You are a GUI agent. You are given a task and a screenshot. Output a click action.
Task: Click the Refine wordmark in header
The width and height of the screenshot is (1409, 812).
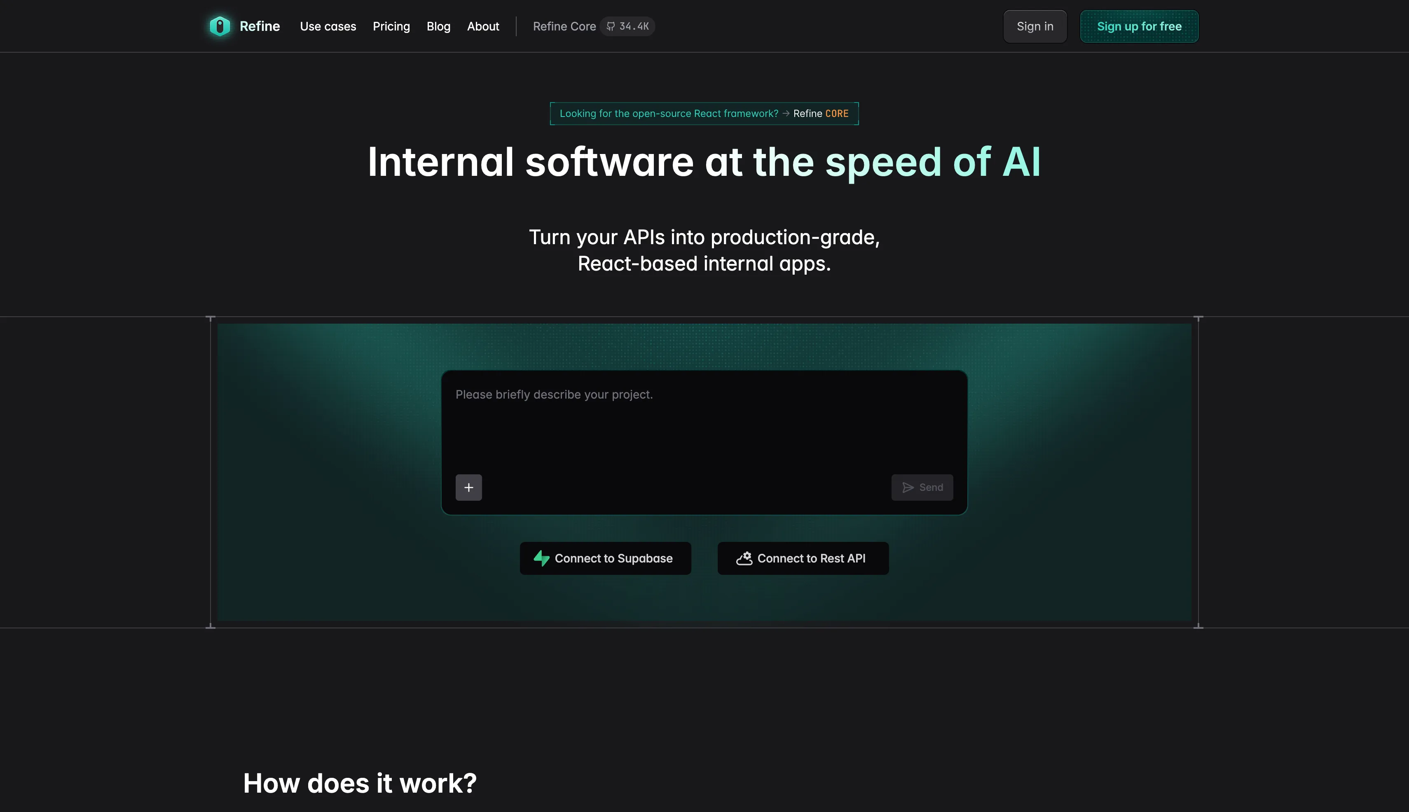coord(260,26)
